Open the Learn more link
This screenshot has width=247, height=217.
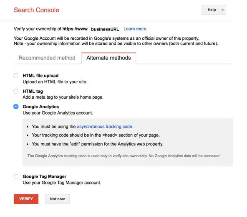[136, 29]
